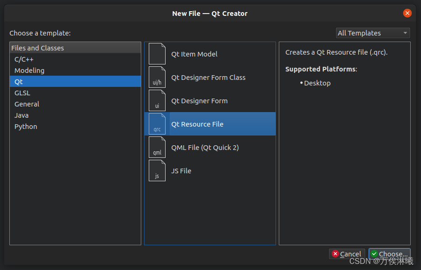Cancel the New File dialog
The height and width of the screenshot is (270, 421).
click(347, 254)
